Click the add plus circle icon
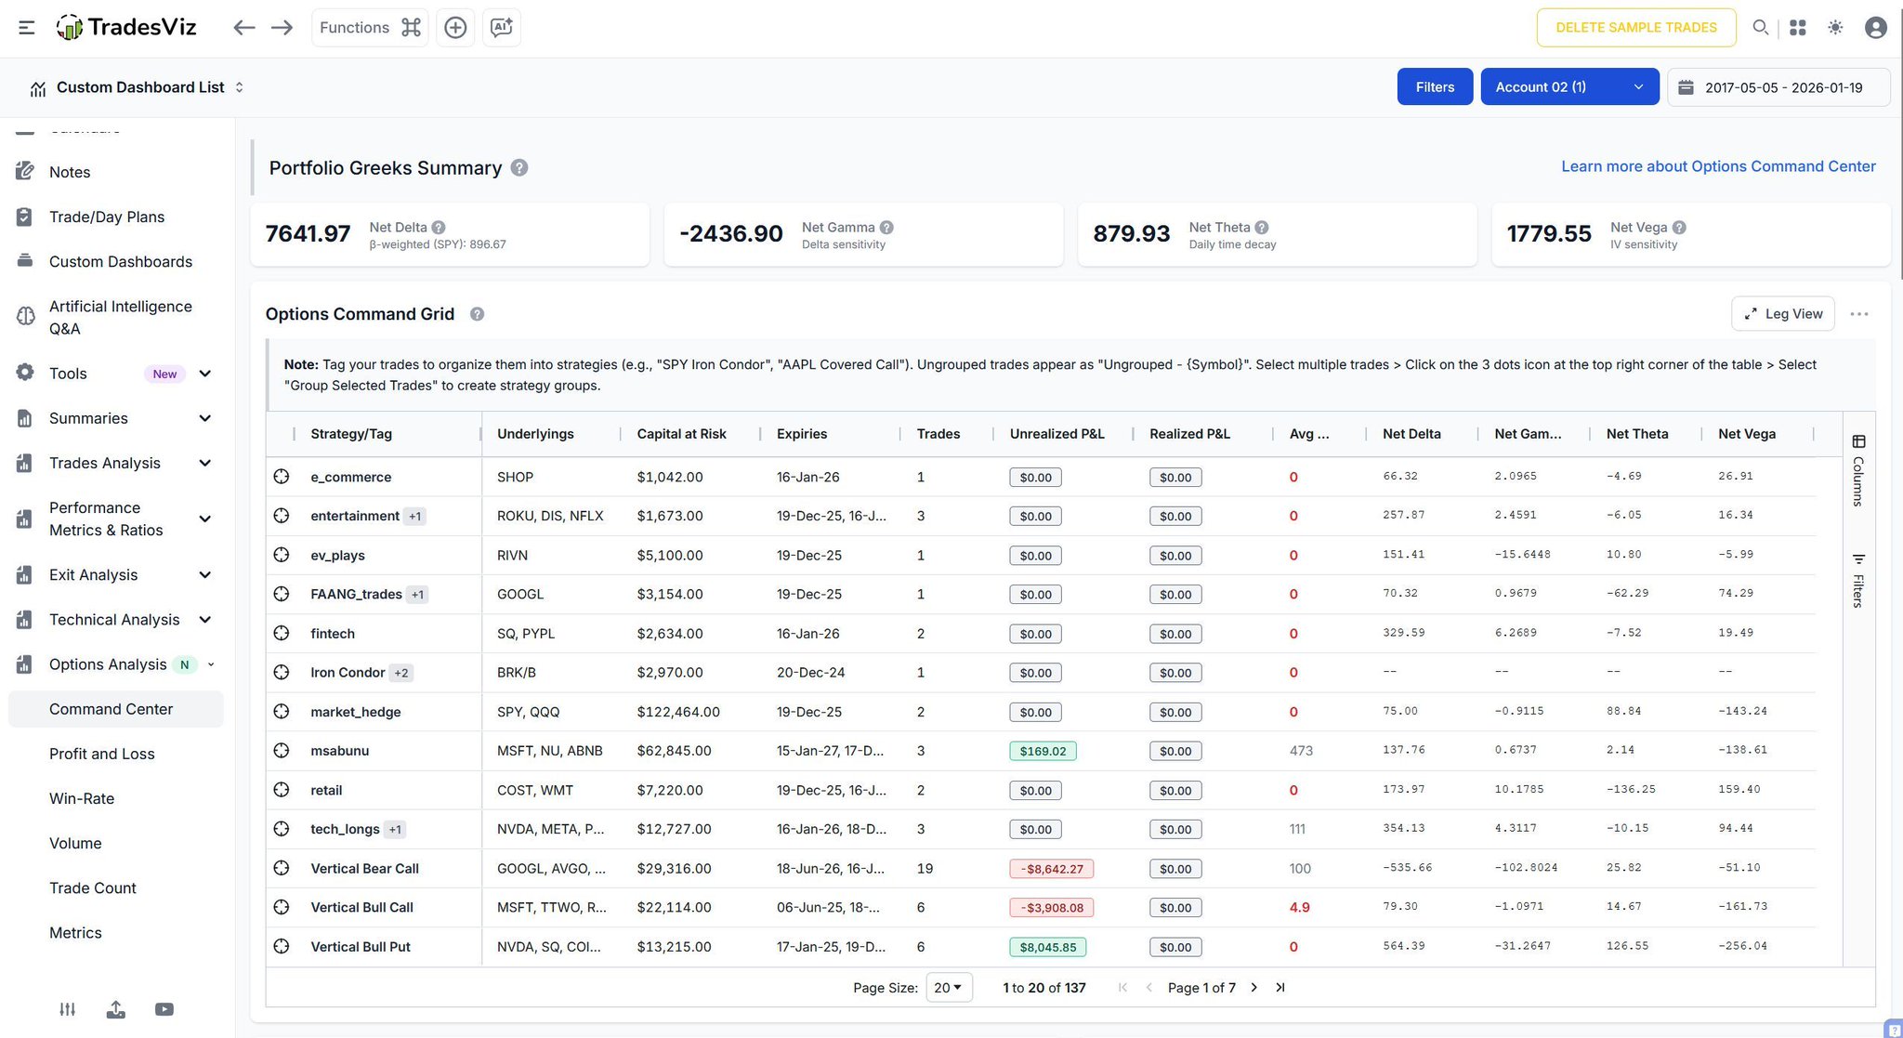Viewport: 1903px width, 1038px height. 455,28
